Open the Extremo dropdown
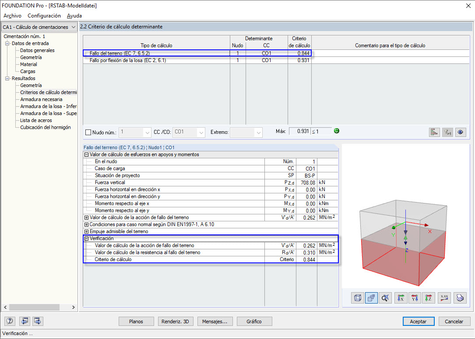 246,132
